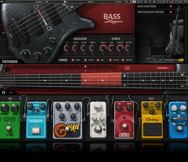The image size is (188, 162).
Task: Click the Lo Mid equalizer knob
Action: pyautogui.click(x=76, y=48)
